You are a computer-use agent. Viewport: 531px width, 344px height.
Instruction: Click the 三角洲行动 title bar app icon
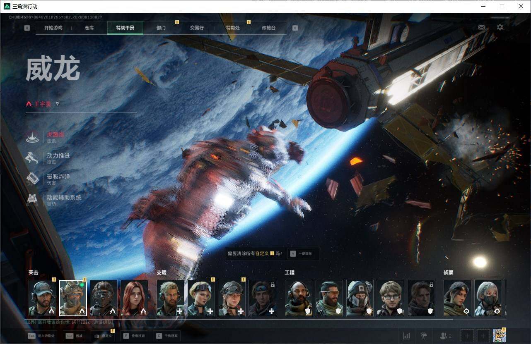point(7,6)
